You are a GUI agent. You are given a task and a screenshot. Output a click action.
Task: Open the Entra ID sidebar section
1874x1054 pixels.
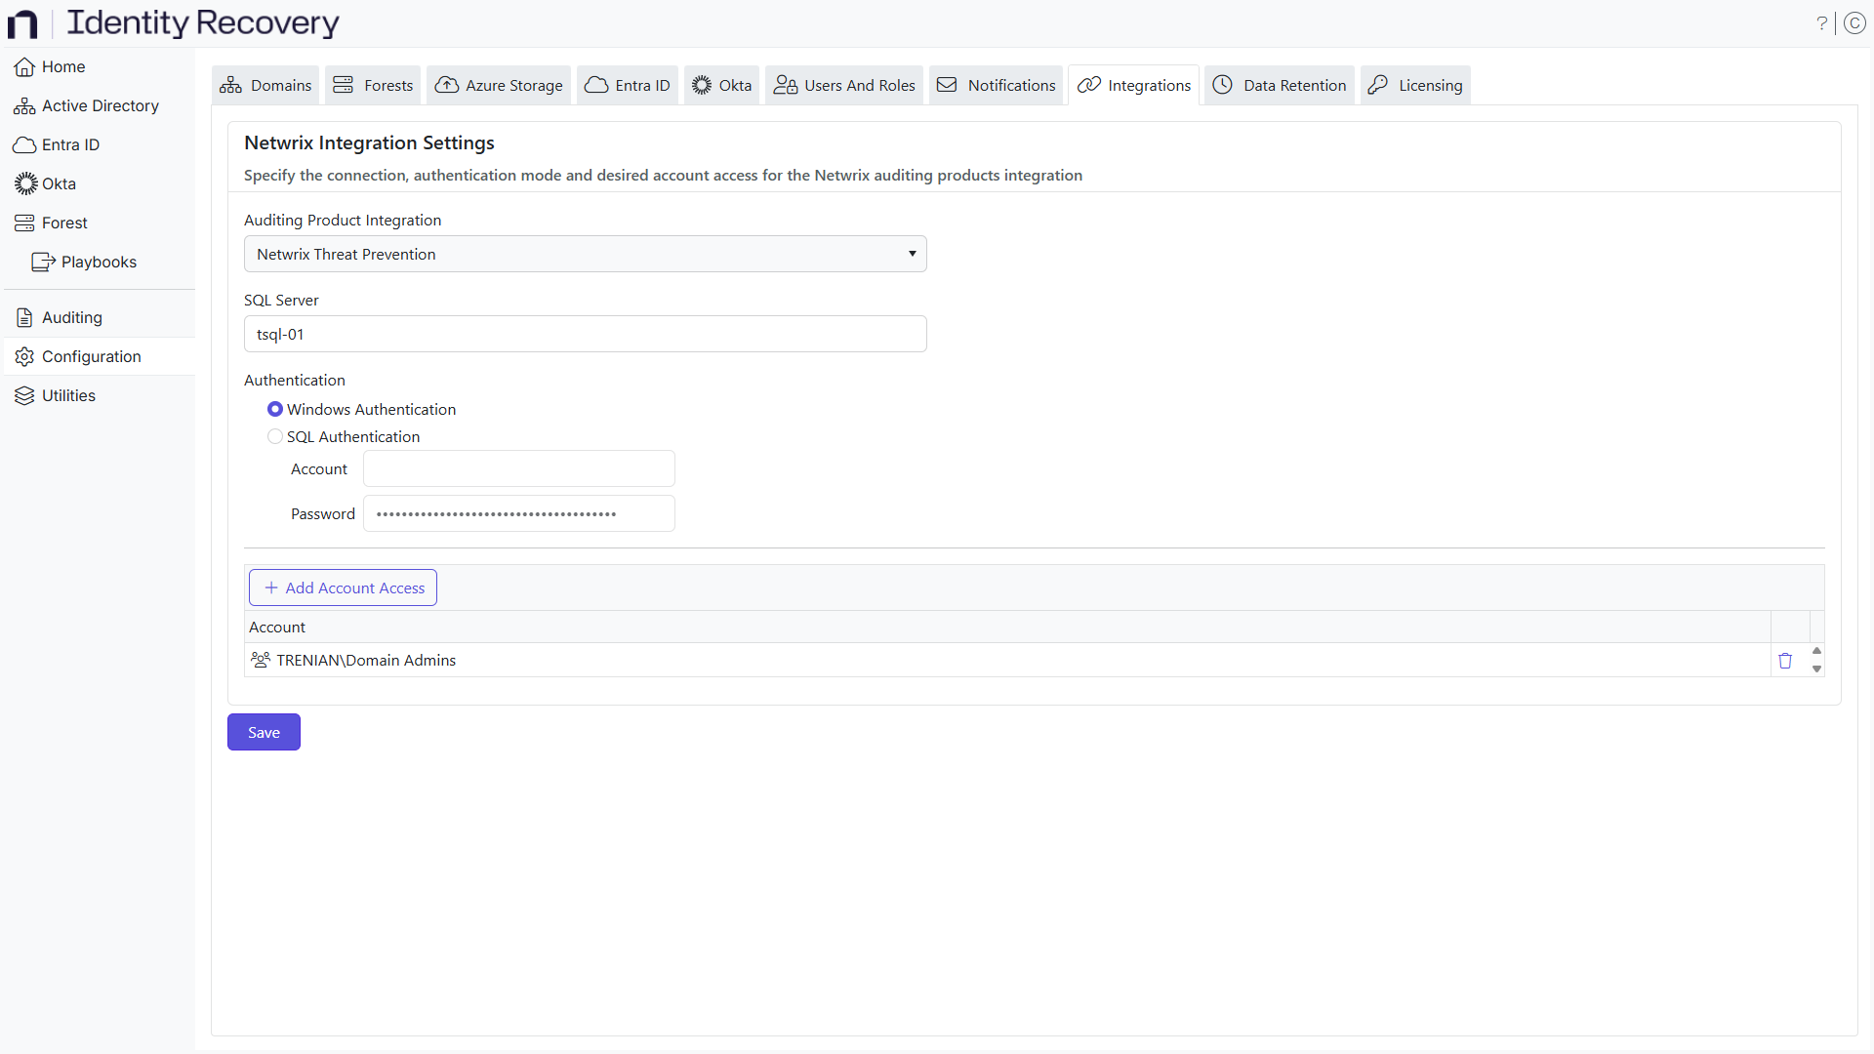[x=69, y=144]
